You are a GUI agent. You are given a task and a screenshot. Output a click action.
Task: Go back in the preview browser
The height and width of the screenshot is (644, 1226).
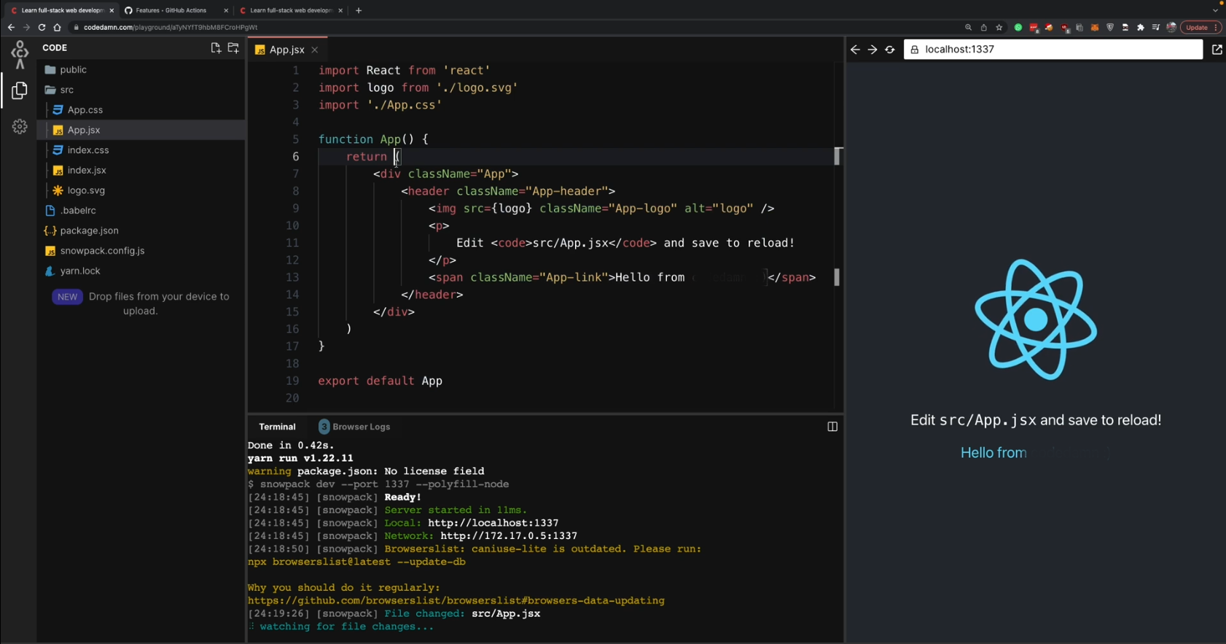click(856, 50)
